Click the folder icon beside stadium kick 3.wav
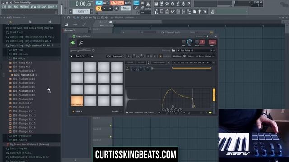 (x=127, y=112)
